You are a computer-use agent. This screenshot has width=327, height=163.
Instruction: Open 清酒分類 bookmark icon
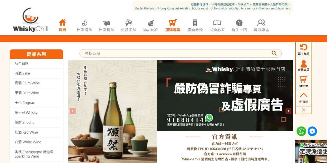pos(195,23)
